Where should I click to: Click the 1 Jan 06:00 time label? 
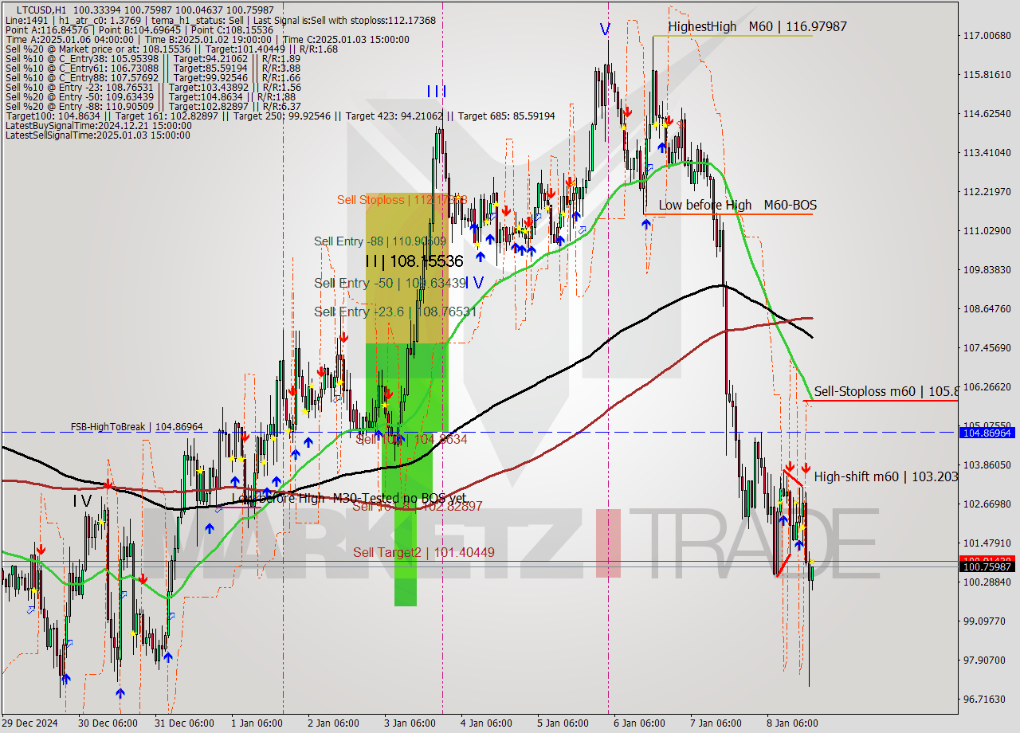[257, 723]
